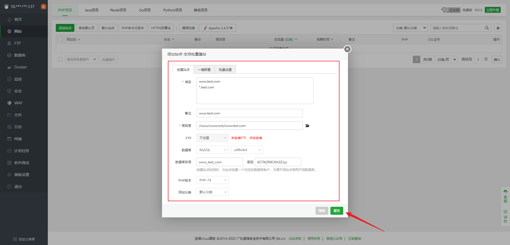Open the Go项目 tab
Screen dimensions: 510x245
[145, 10]
